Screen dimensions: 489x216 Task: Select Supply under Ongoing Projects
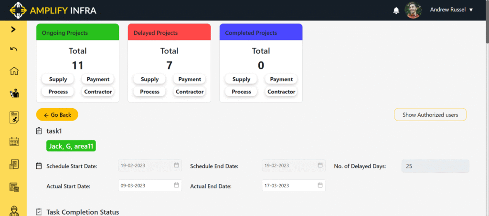(58, 79)
